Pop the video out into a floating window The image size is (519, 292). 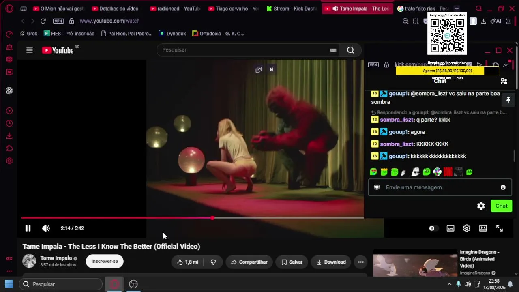[x=259, y=69]
